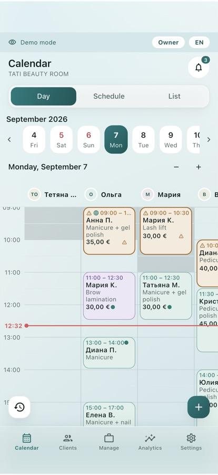Switch to the List view tab
The width and height of the screenshot is (218, 475).
(x=174, y=97)
